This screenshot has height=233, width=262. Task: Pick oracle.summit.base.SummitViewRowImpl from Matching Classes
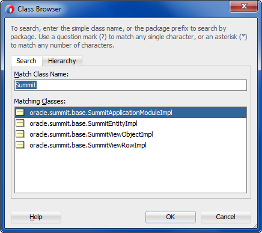(130, 145)
